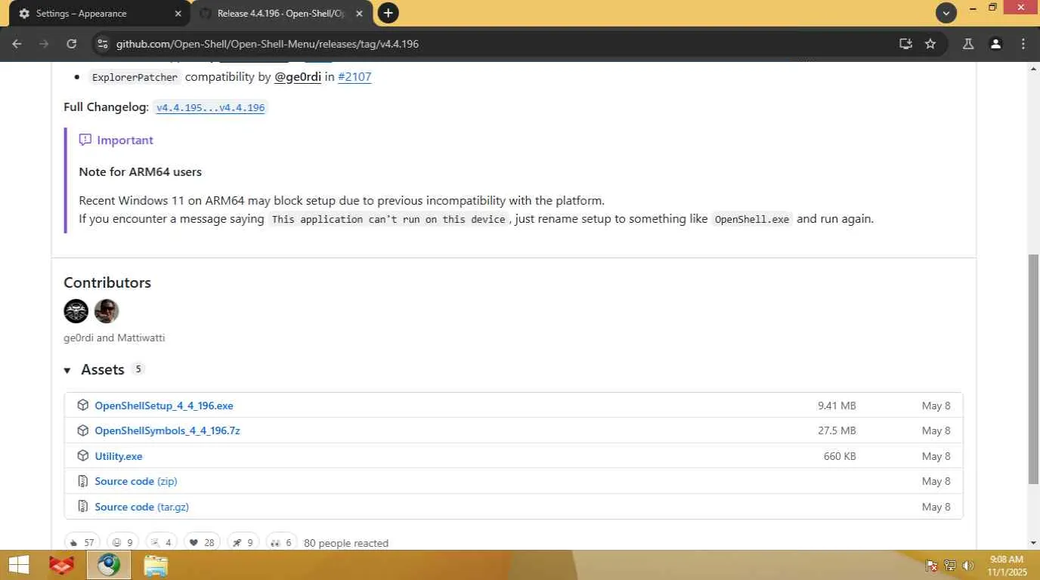The height and width of the screenshot is (580, 1040).
Task: Switch to the Chromium browser taskbar icon
Action: (109, 566)
